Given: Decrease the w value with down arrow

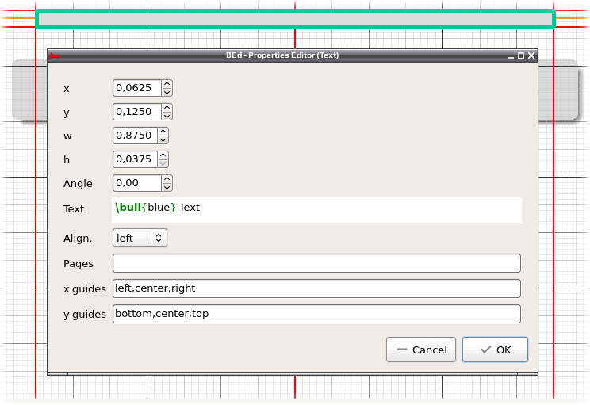Looking at the screenshot, I should (163, 139).
